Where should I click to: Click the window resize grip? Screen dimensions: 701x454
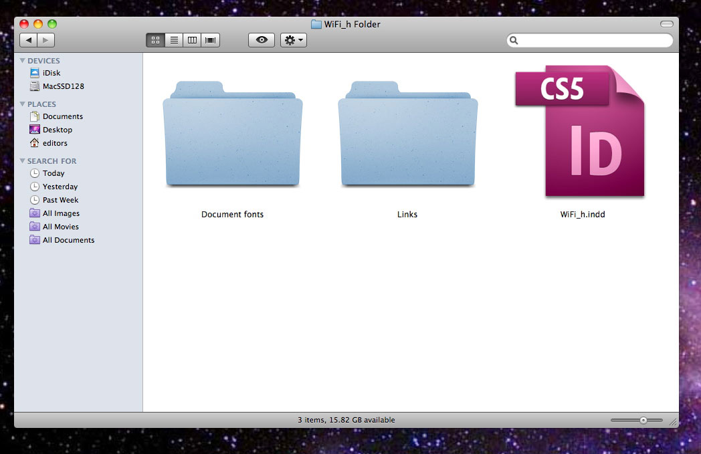click(674, 421)
